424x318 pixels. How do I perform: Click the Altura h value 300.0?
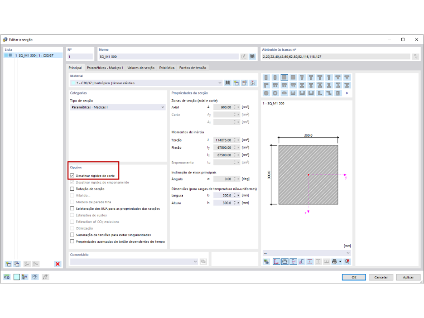223,203
